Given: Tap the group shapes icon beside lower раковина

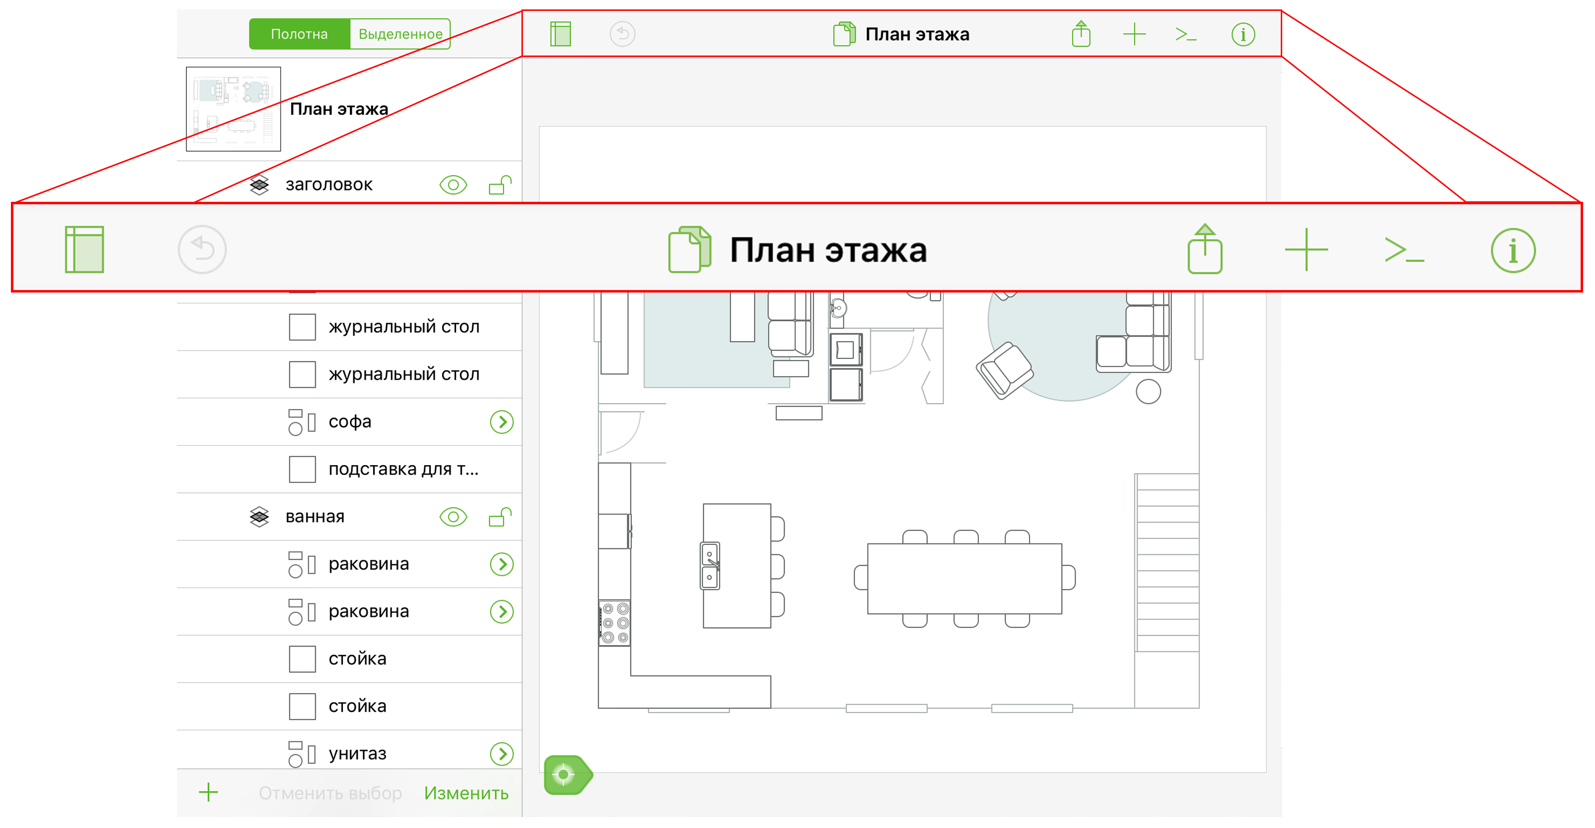Looking at the screenshot, I should [x=302, y=612].
